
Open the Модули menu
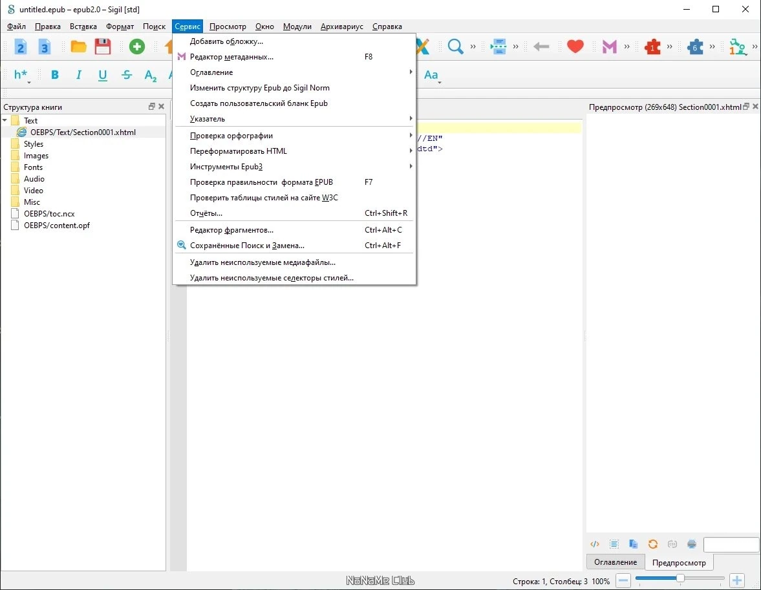pyautogui.click(x=297, y=26)
